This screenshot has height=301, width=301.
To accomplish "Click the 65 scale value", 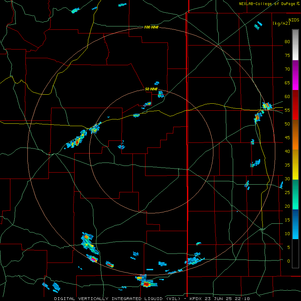I will 287,83.
